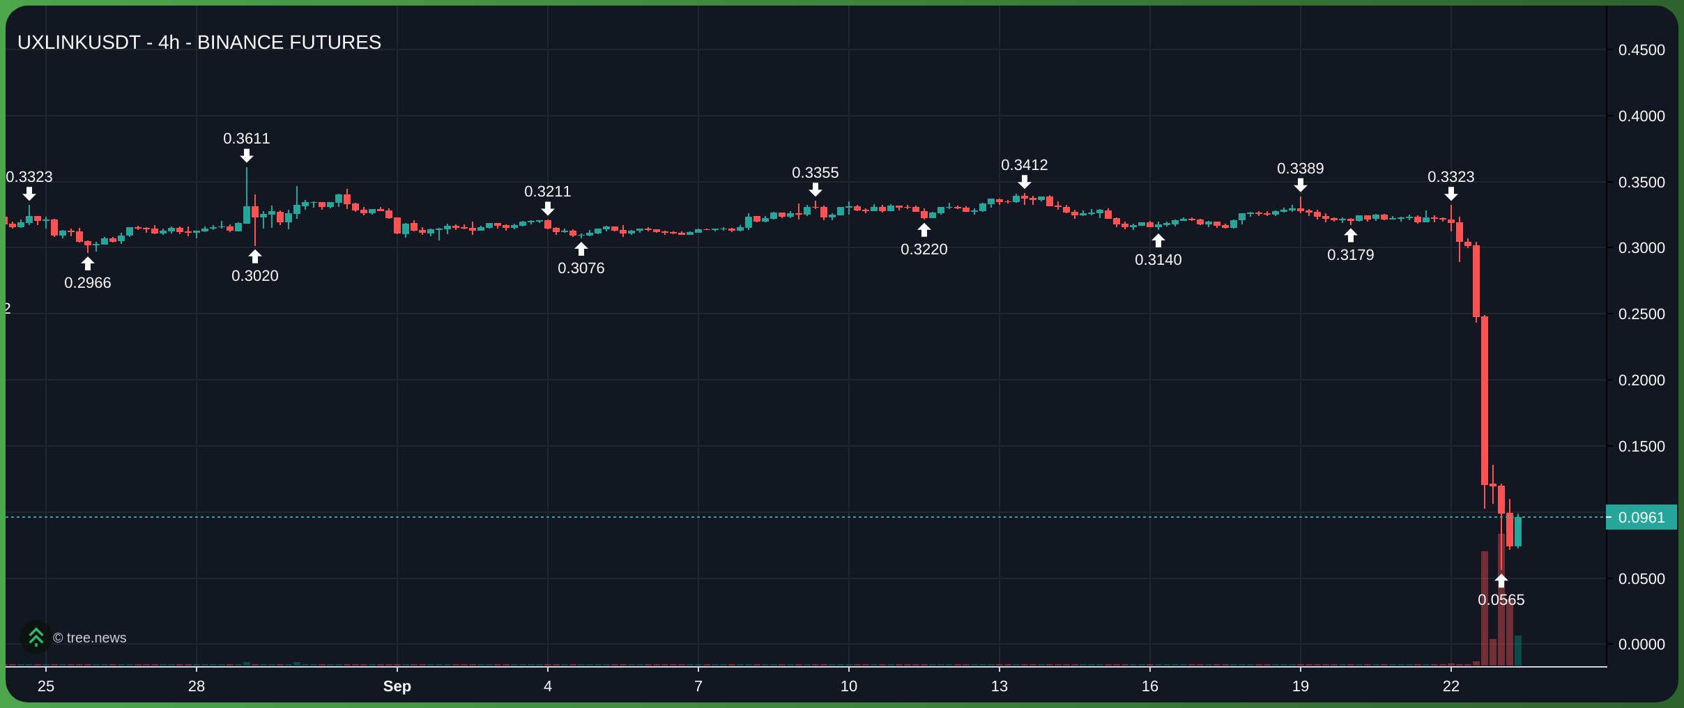Click the up arrow above the 0.3076 label
Viewport: 1684px width, 708px height.
pos(581,249)
